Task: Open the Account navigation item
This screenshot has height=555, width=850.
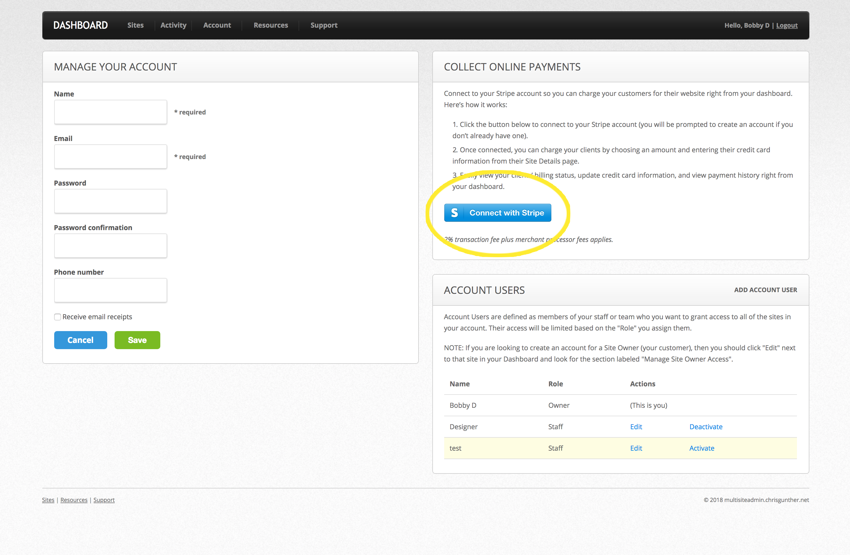Action: 217,25
